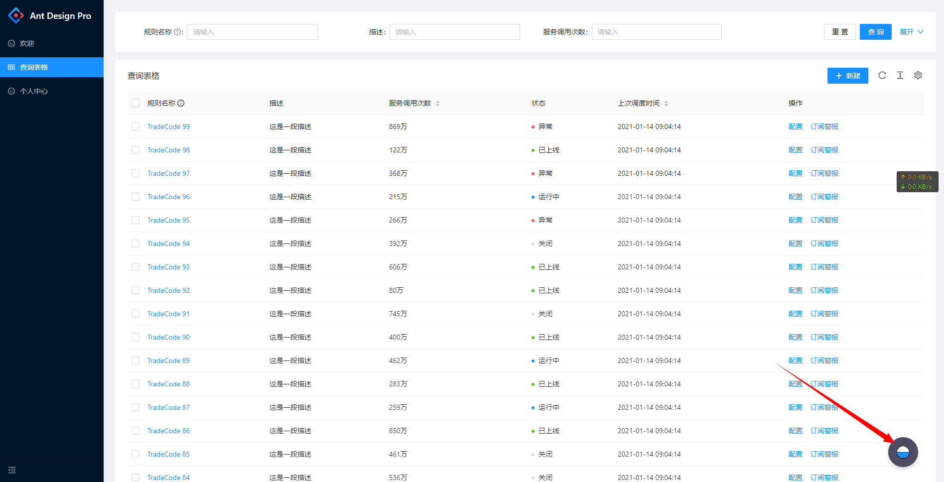This screenshot has height=482, width=944.
Task: Click the question mark icon next to 规则名称 field
Action: [178, 31]
